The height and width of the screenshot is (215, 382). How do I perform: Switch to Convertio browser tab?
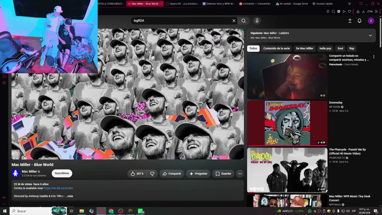(x=255, y=4)
